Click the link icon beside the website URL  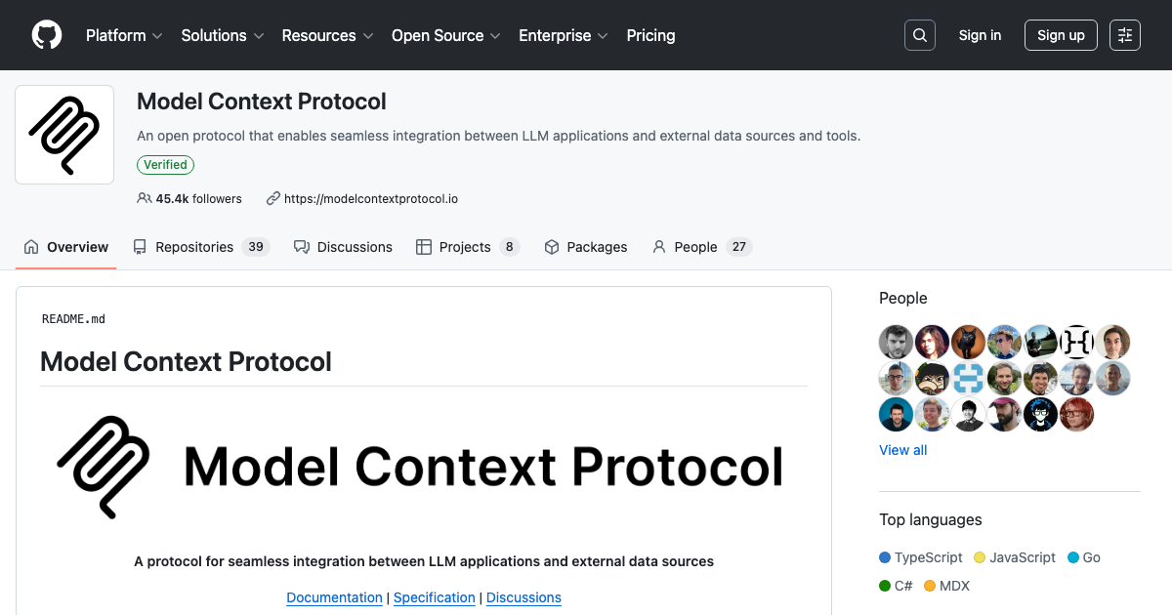pos(272,198)
